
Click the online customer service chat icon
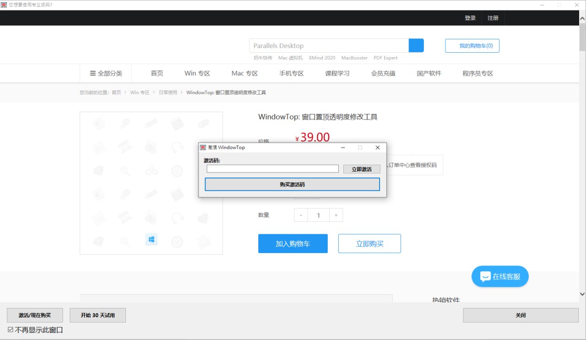click(486, 276)
